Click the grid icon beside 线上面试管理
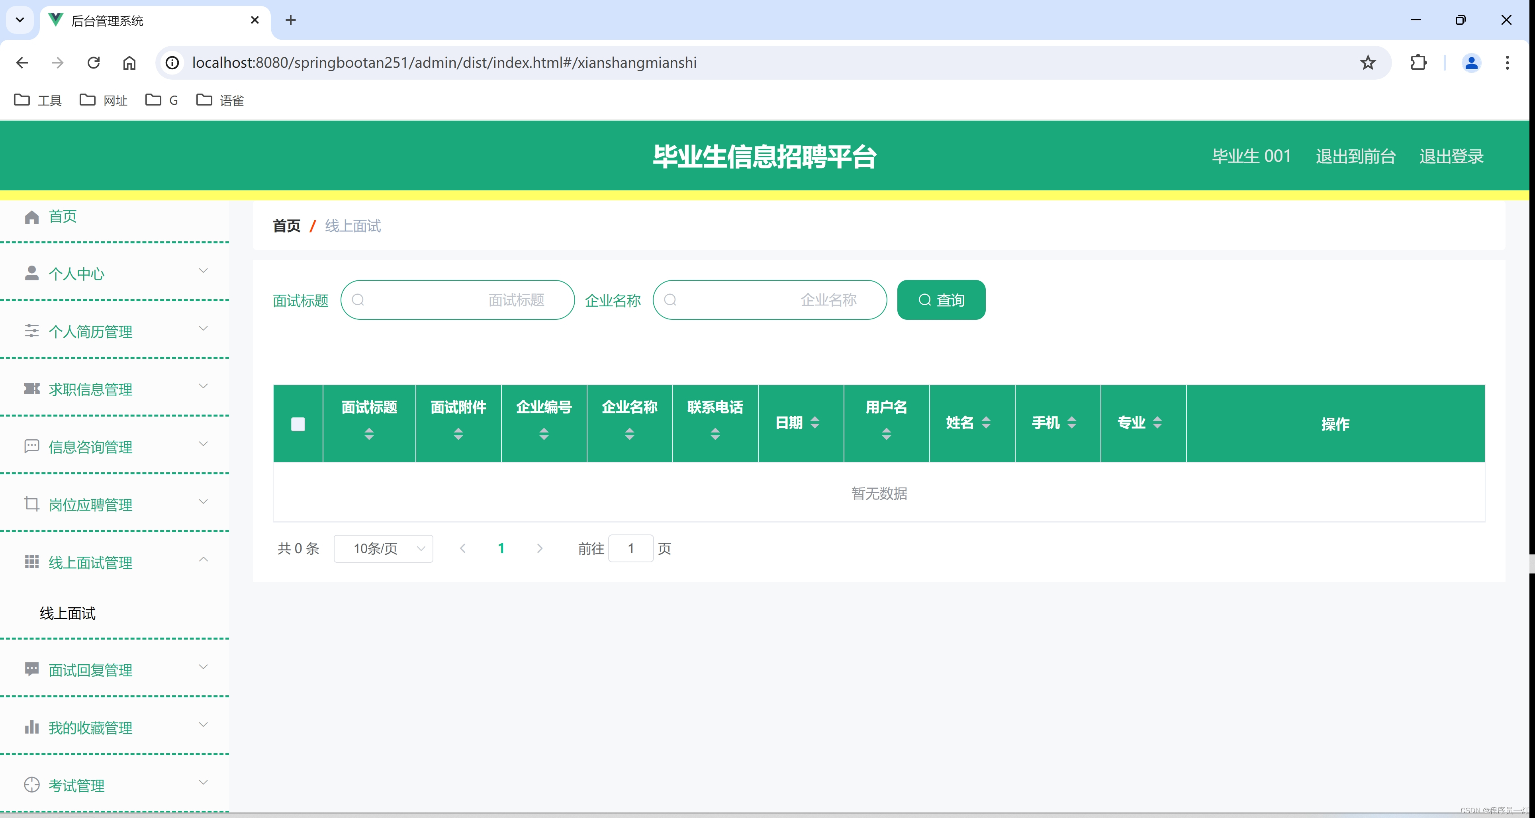 tap(31, 562)
